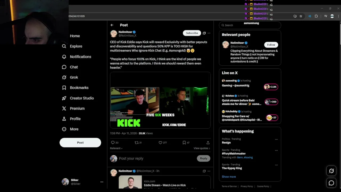
Task: Subscribe to Nolimitzor
Action: 192,33
